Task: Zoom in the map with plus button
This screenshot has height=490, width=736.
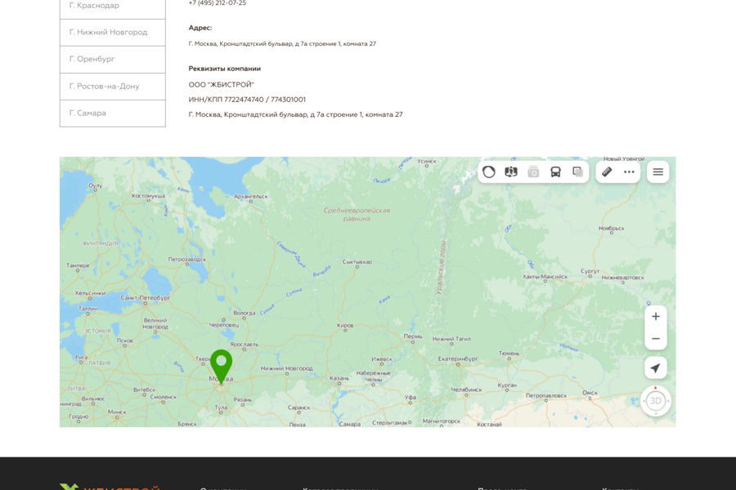Action: [x=656, y=317]
